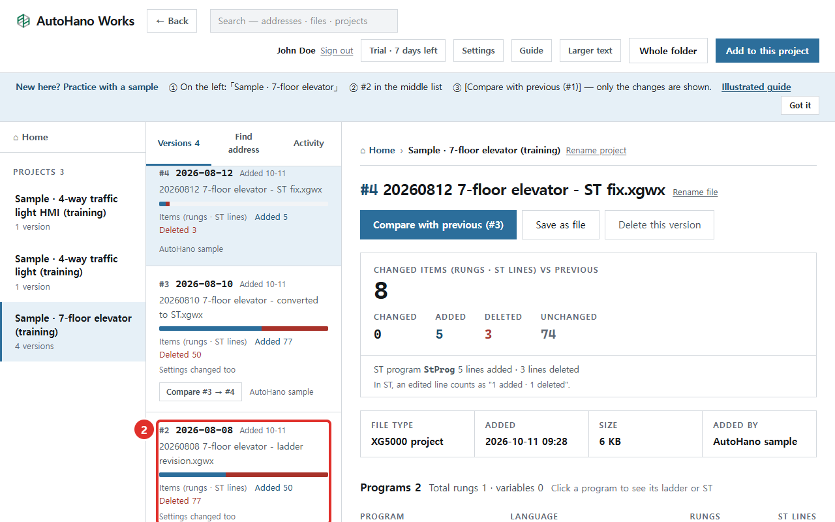Click Add to this project
835x522 pixels.
(x=767, y=51)
